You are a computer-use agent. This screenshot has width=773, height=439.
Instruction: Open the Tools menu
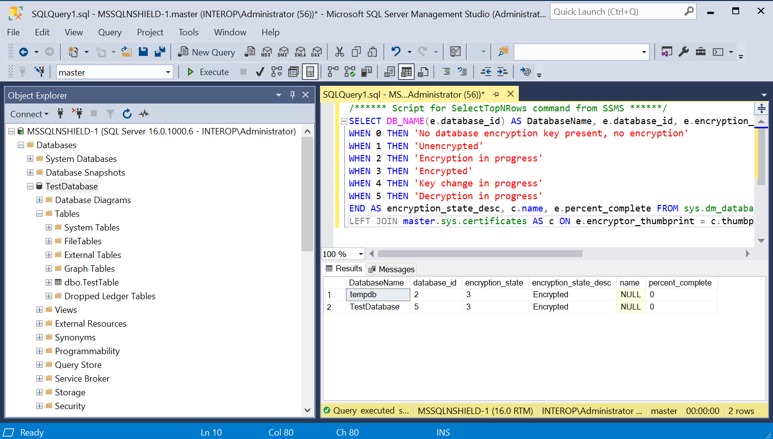(x=188, y=32)
